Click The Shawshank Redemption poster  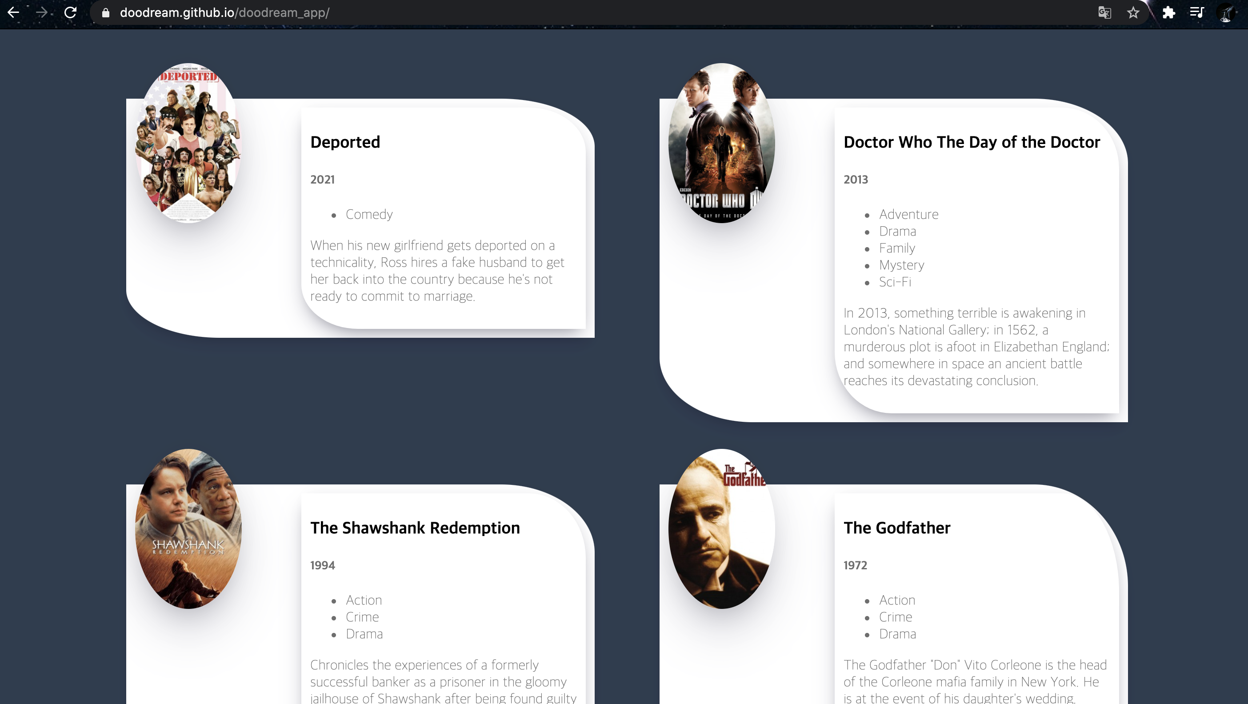[188, 528]
